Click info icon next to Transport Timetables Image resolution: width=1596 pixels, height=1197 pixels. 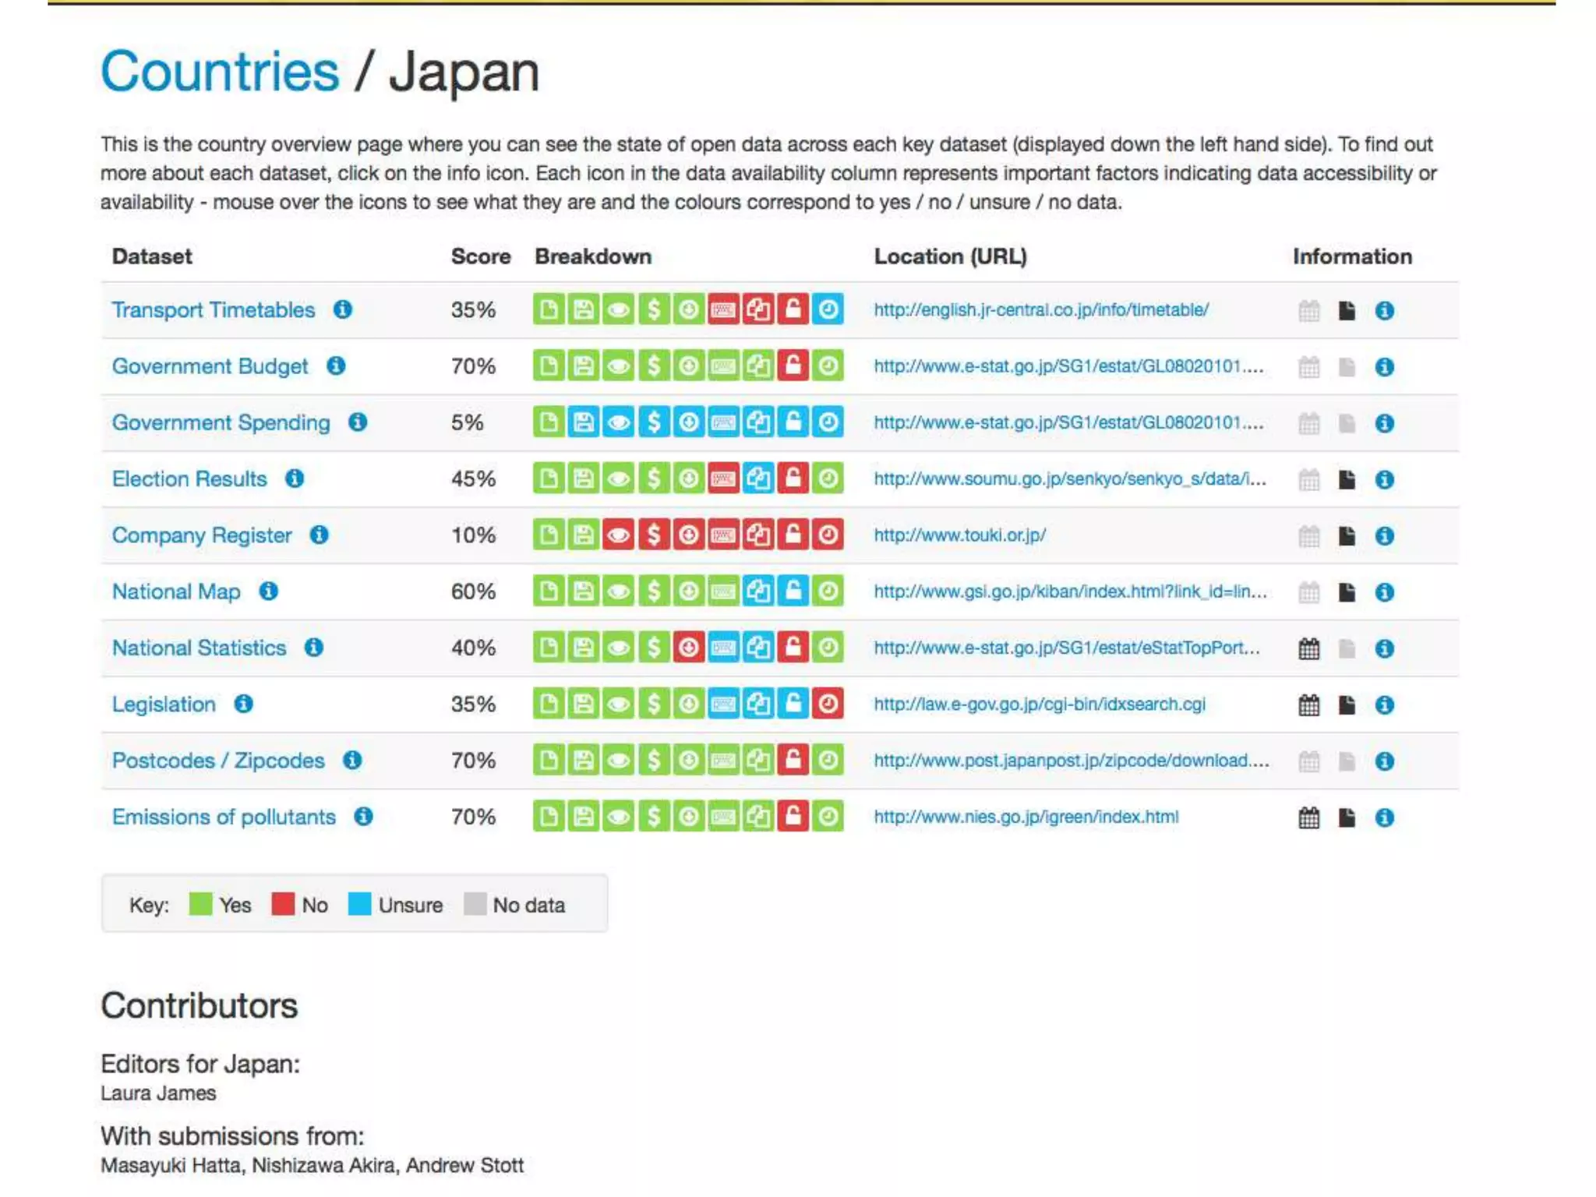pyautogui.click(x=343, y=309)
